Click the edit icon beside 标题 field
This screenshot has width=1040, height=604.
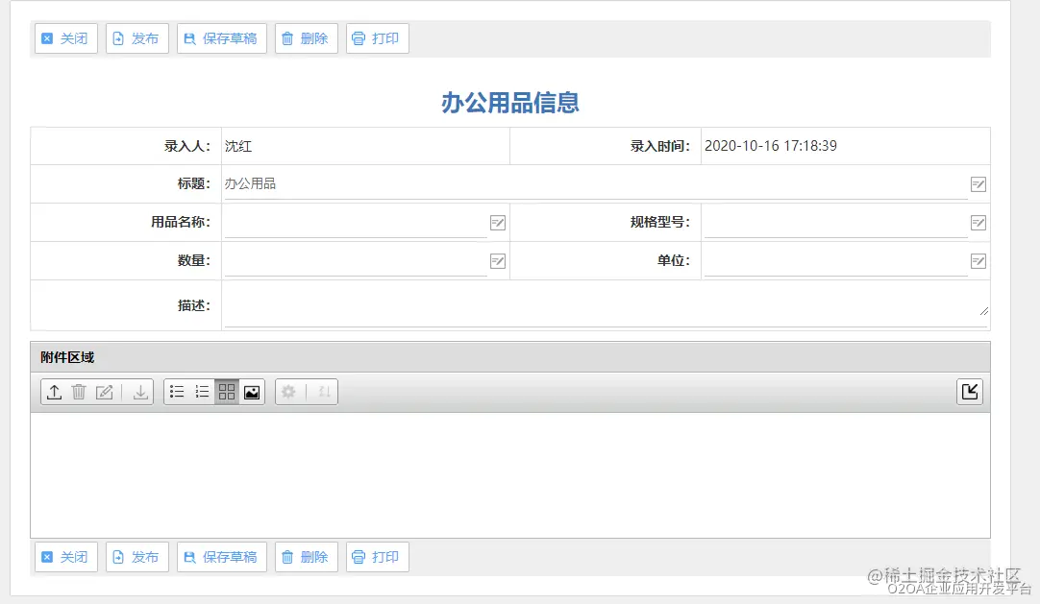coord(978,184)
